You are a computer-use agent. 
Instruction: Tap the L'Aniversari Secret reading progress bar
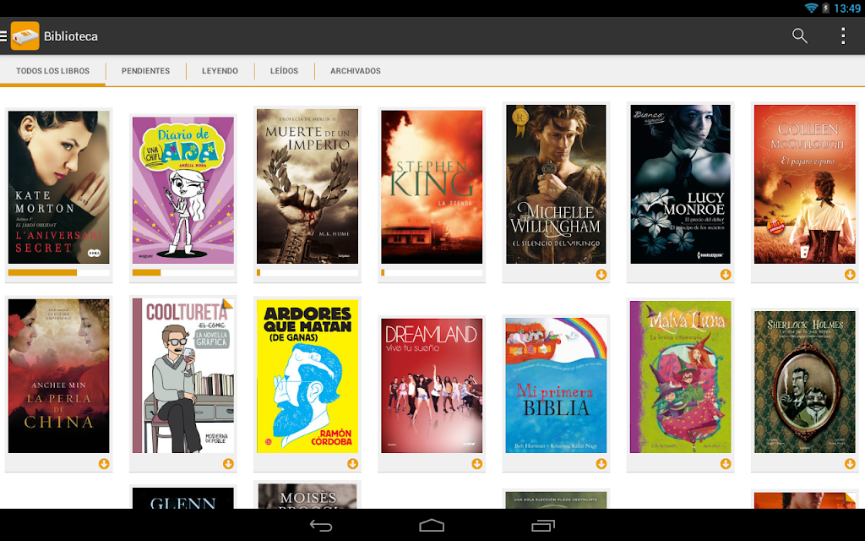(58, 273)
